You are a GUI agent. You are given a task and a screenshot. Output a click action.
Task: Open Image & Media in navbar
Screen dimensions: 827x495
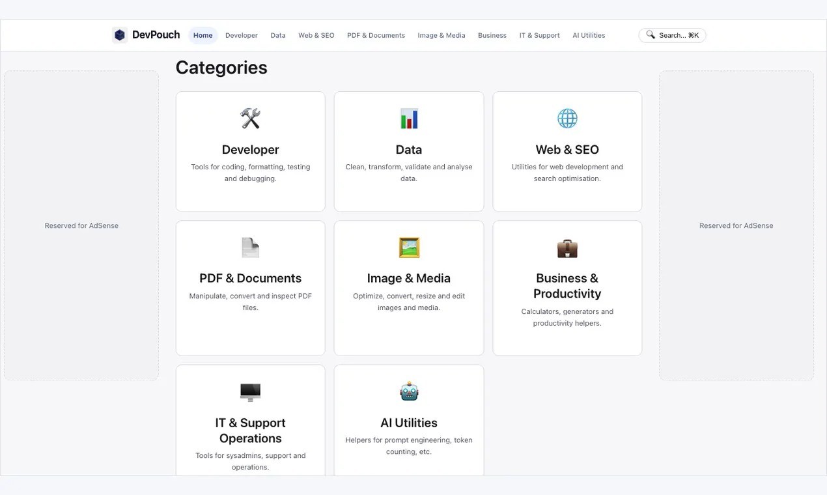point(442,35)
